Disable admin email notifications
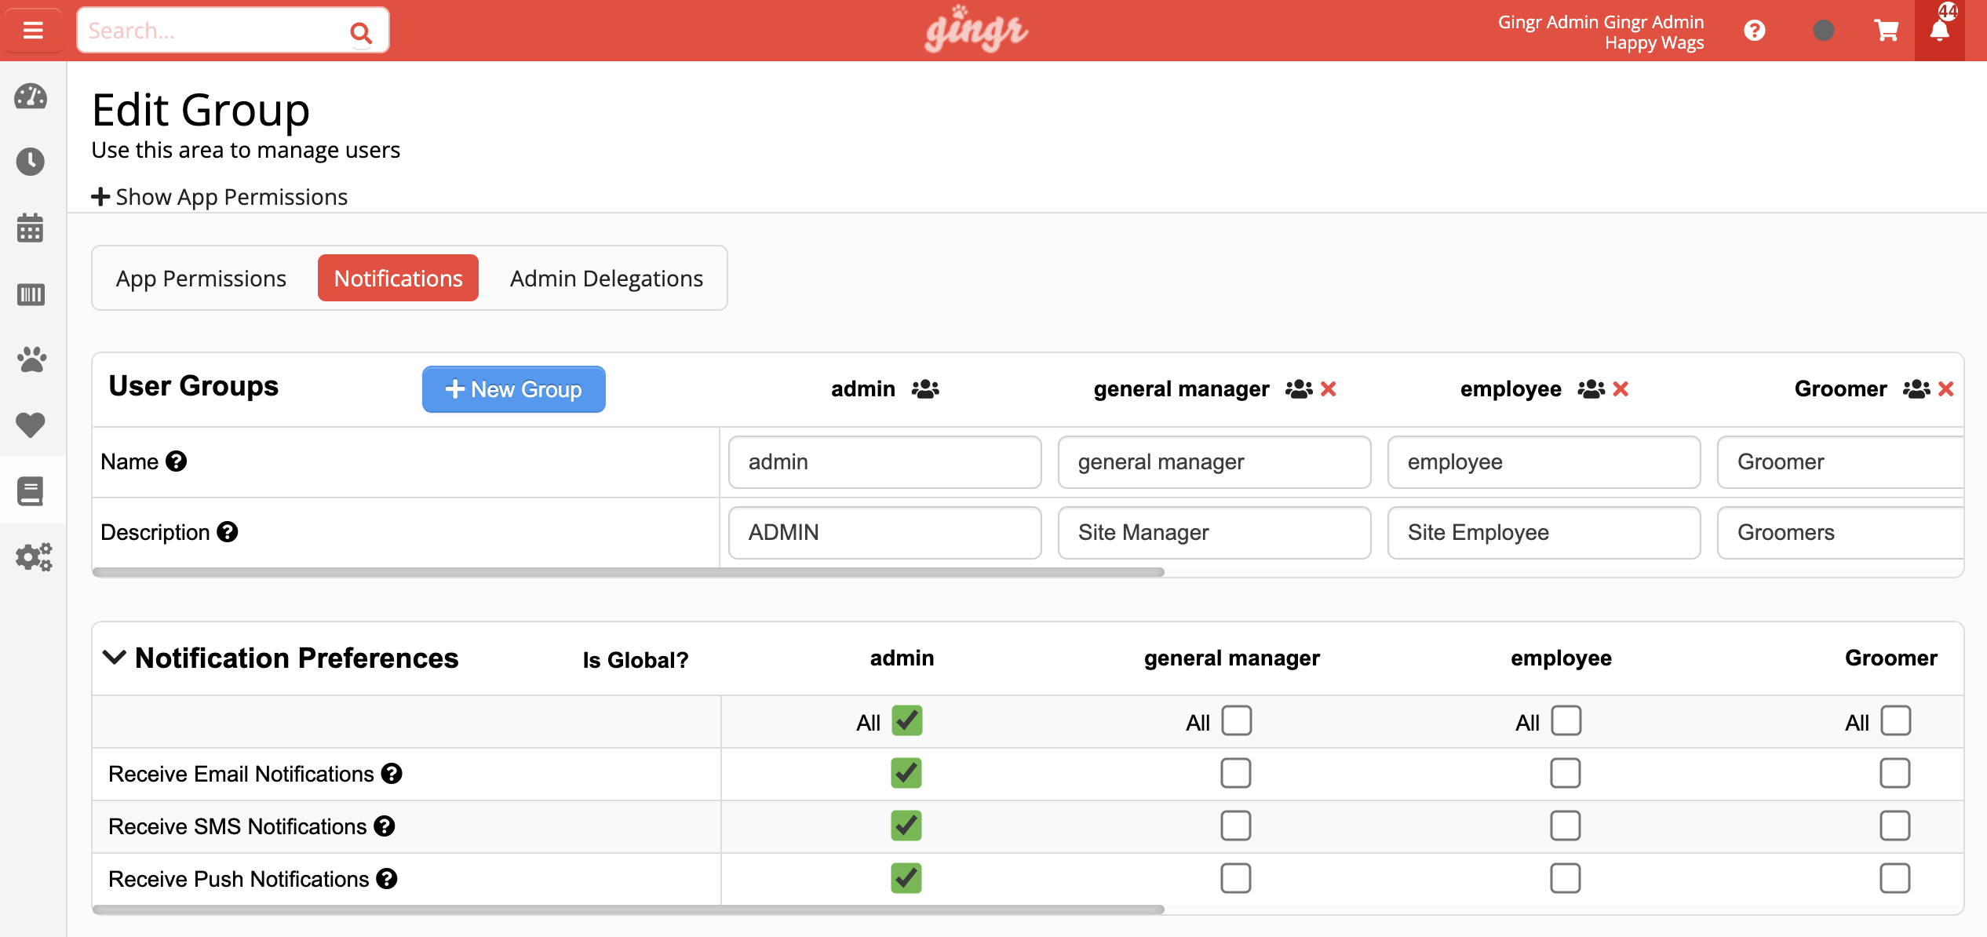The image size is (1987, 937). tap(906, 774)
